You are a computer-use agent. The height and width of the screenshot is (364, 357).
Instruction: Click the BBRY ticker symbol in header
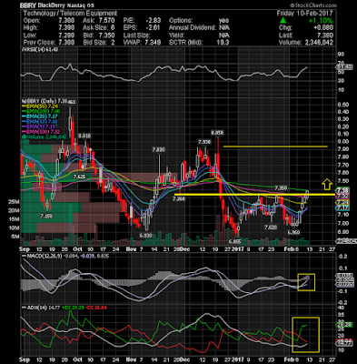(28, 5)
